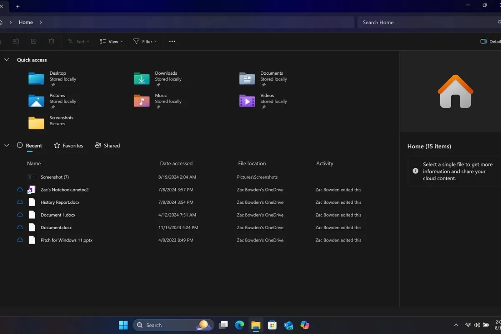The height and width of the screenshot is (334, 501).
Task: Open the Pictures folder icon
Action: tap(36, 101)
